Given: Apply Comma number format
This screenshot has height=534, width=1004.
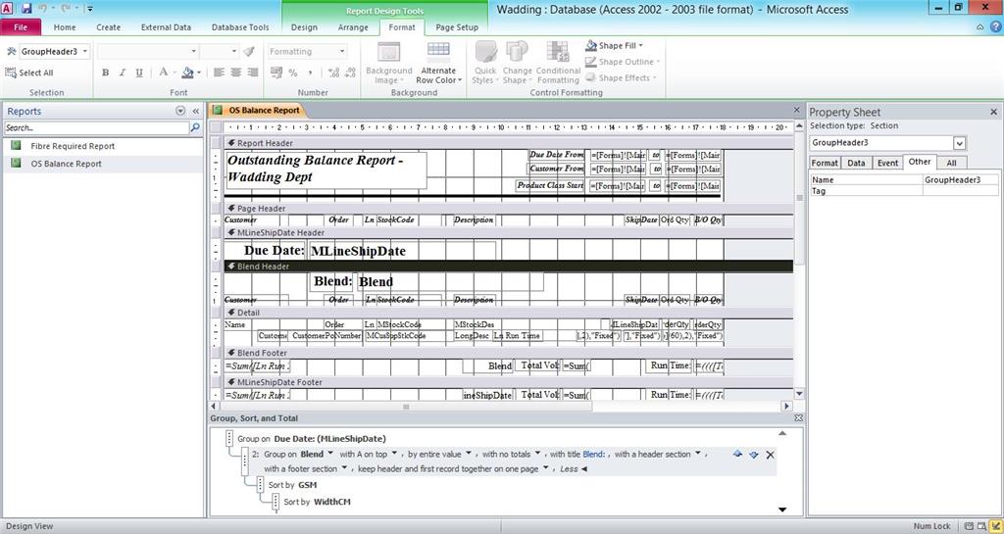Looking at the screenshot, I should point(310,73).
